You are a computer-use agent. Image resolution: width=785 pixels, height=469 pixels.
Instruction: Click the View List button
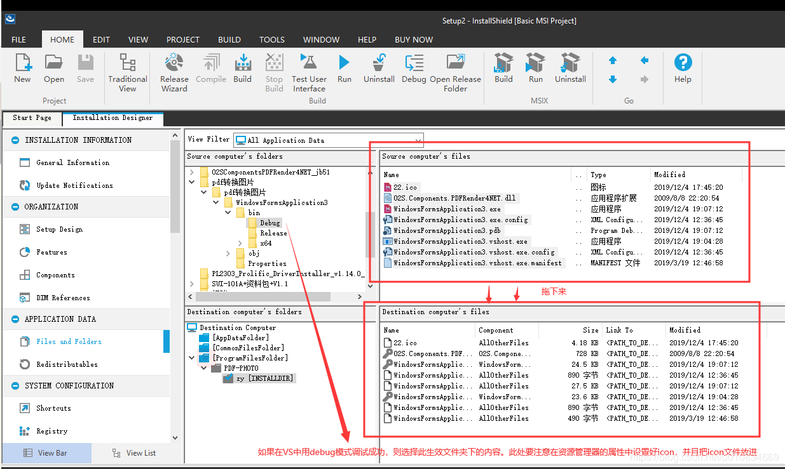pyautogui.click(x=135, y=453)
